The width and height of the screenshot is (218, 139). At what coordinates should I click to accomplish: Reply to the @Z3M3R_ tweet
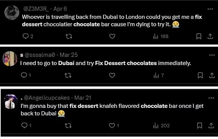[25, 36]
